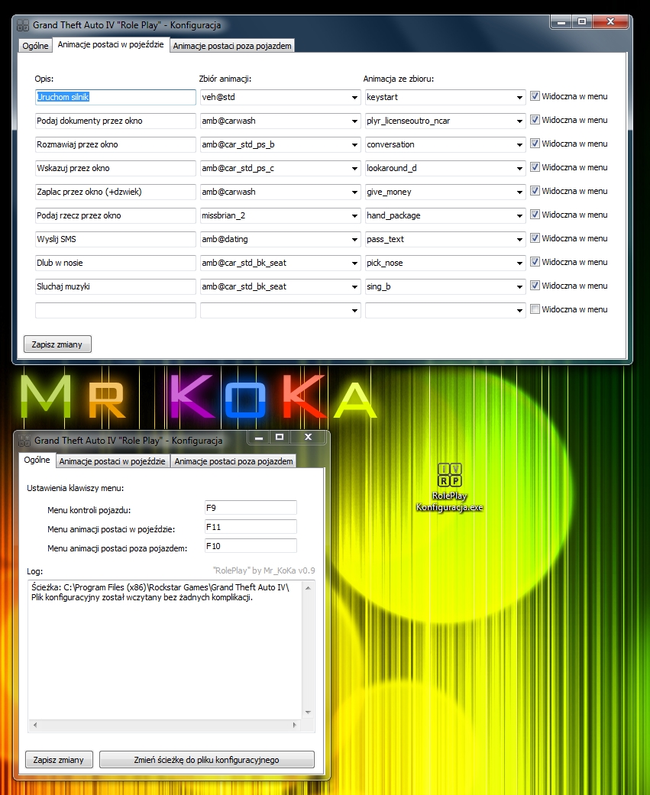Click the Log horizontal scrollbar left arrow
Viewport: 650px width, 795px height.
coord(35,725)
